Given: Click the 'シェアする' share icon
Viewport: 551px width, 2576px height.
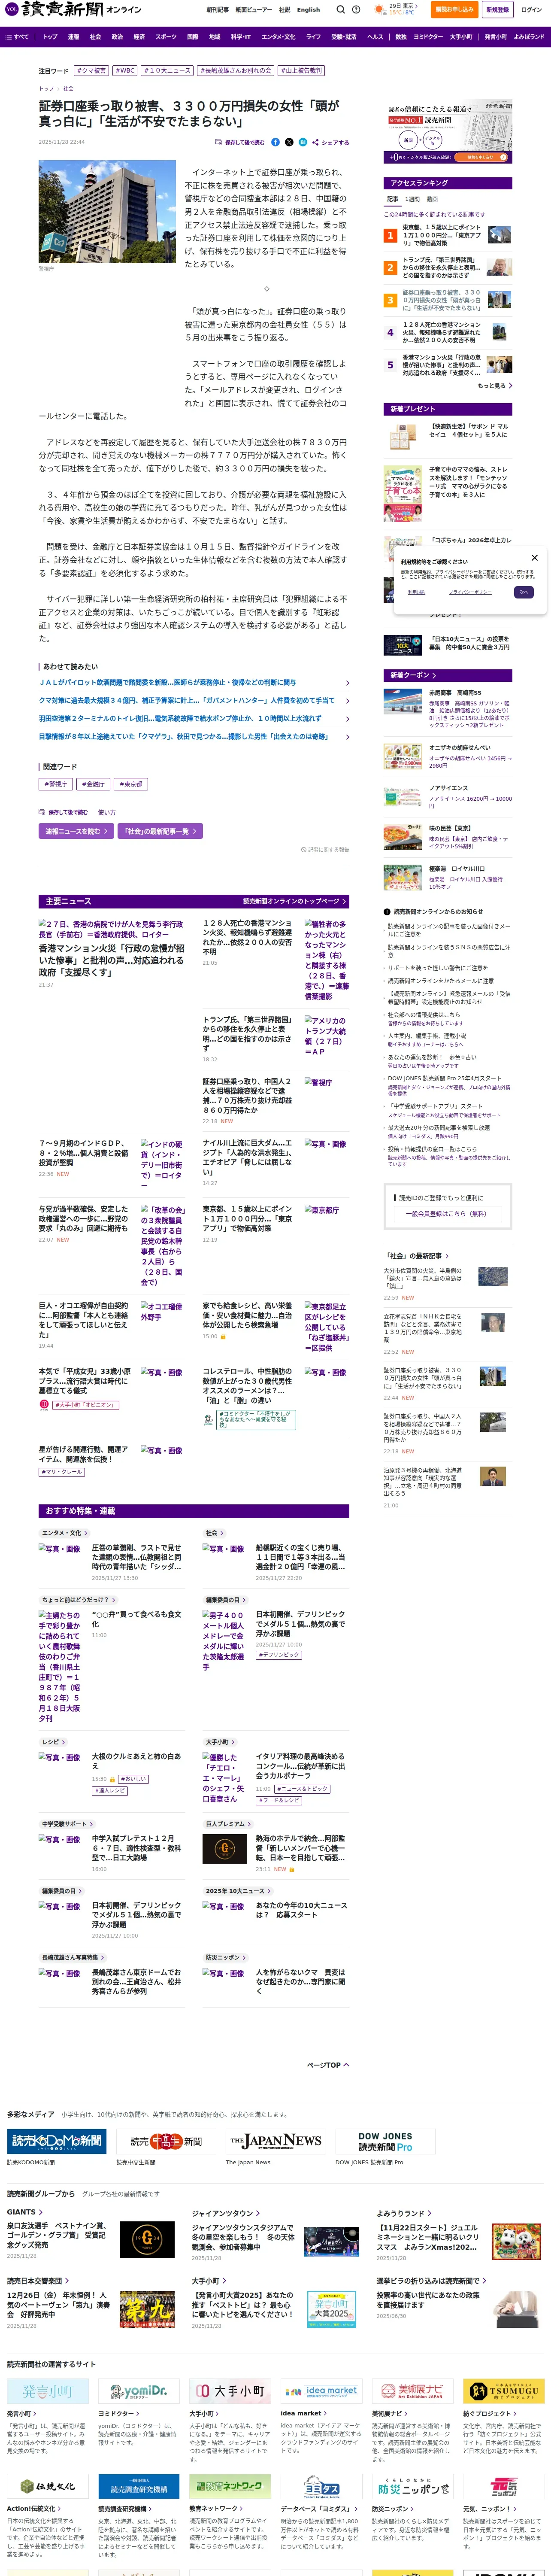Looking at the screenshot, I should [x=330, y=142].
